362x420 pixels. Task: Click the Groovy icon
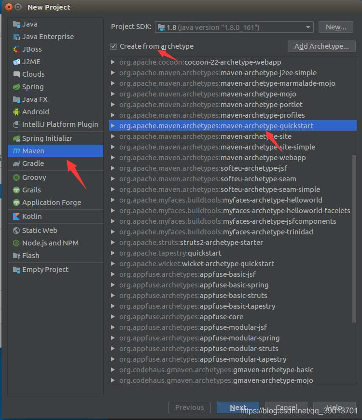[16, 177]
